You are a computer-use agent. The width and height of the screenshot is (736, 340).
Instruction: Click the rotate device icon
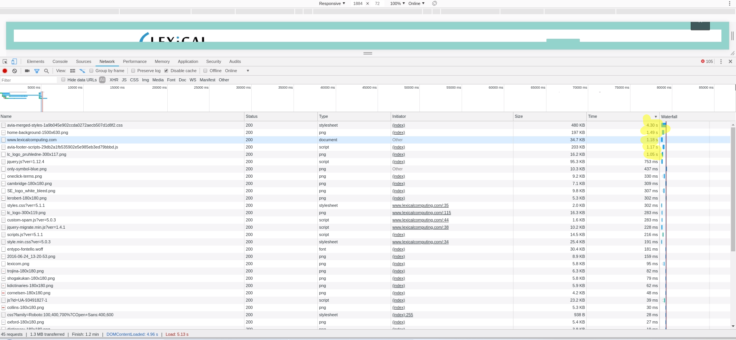click(x=434, y=3)
